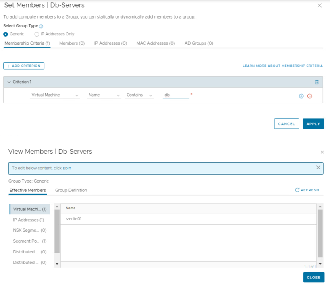The width and height of the screenshot is (330, 284).
Task: Open the Name property dropdown
Action: (104, 95)
